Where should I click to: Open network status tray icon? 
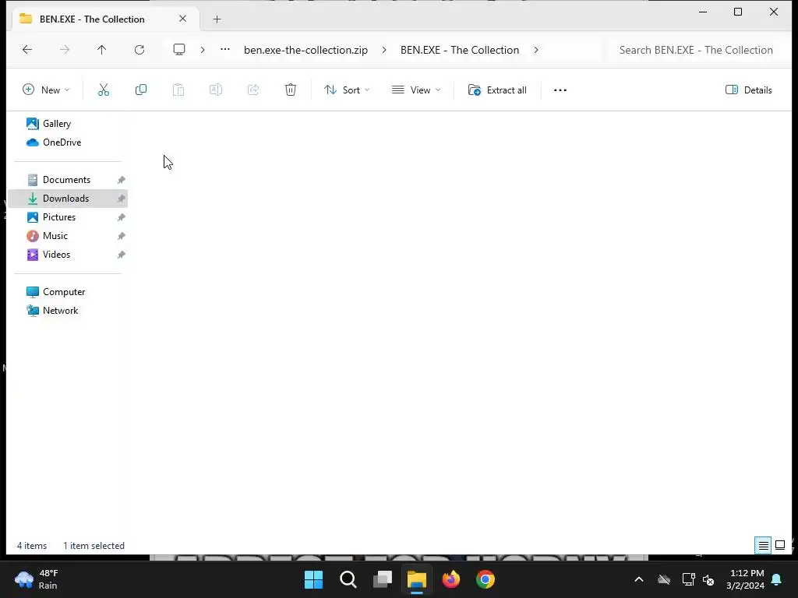pyautogui.click(x=689, y=579)
